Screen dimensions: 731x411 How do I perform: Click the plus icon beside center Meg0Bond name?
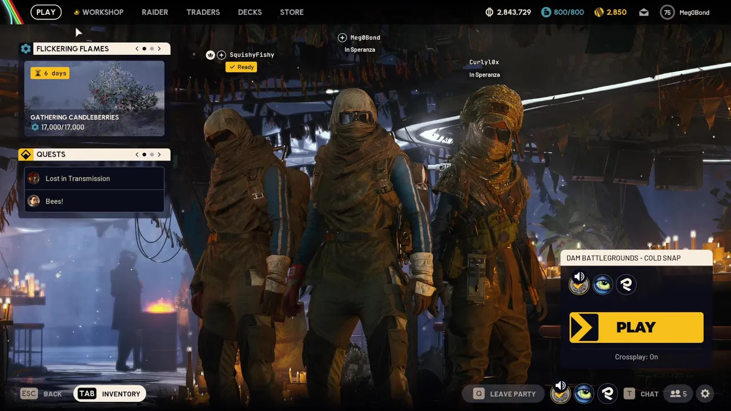[x=342, y=38]
